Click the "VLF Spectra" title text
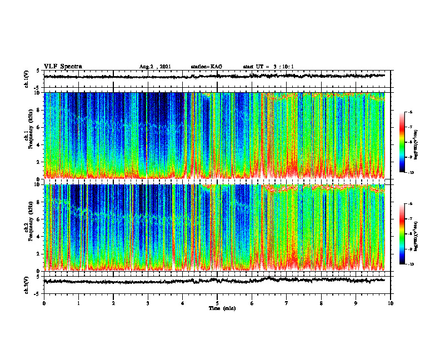440x340 pixels. click(x=63, y=67)
